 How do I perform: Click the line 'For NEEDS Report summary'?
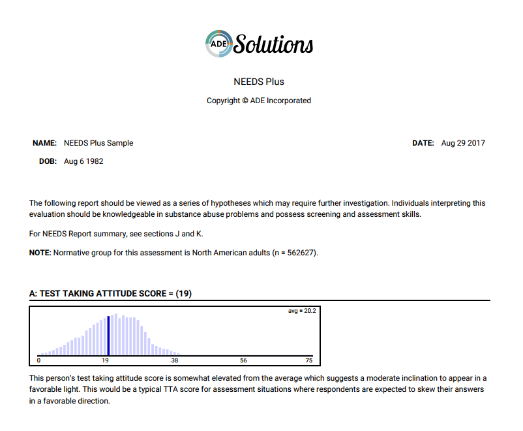(116, 234)
